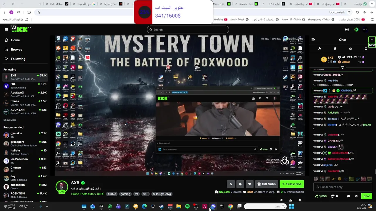This screenshot has width=376, height=211.
Task: Open the SXB channel in Following list
Action: coord(25,77)
